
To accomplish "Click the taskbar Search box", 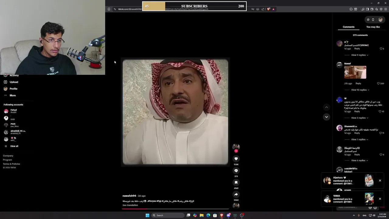I will coord(168,215).
